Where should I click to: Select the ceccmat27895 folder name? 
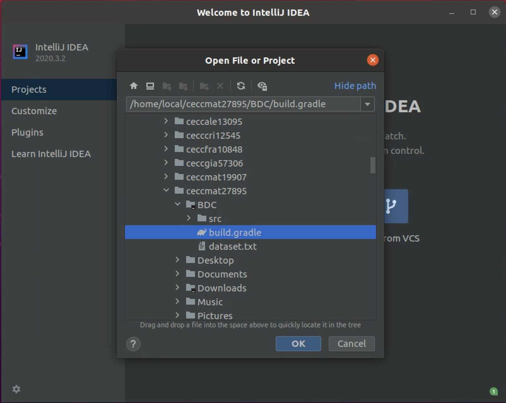click(x=216, y=191)
